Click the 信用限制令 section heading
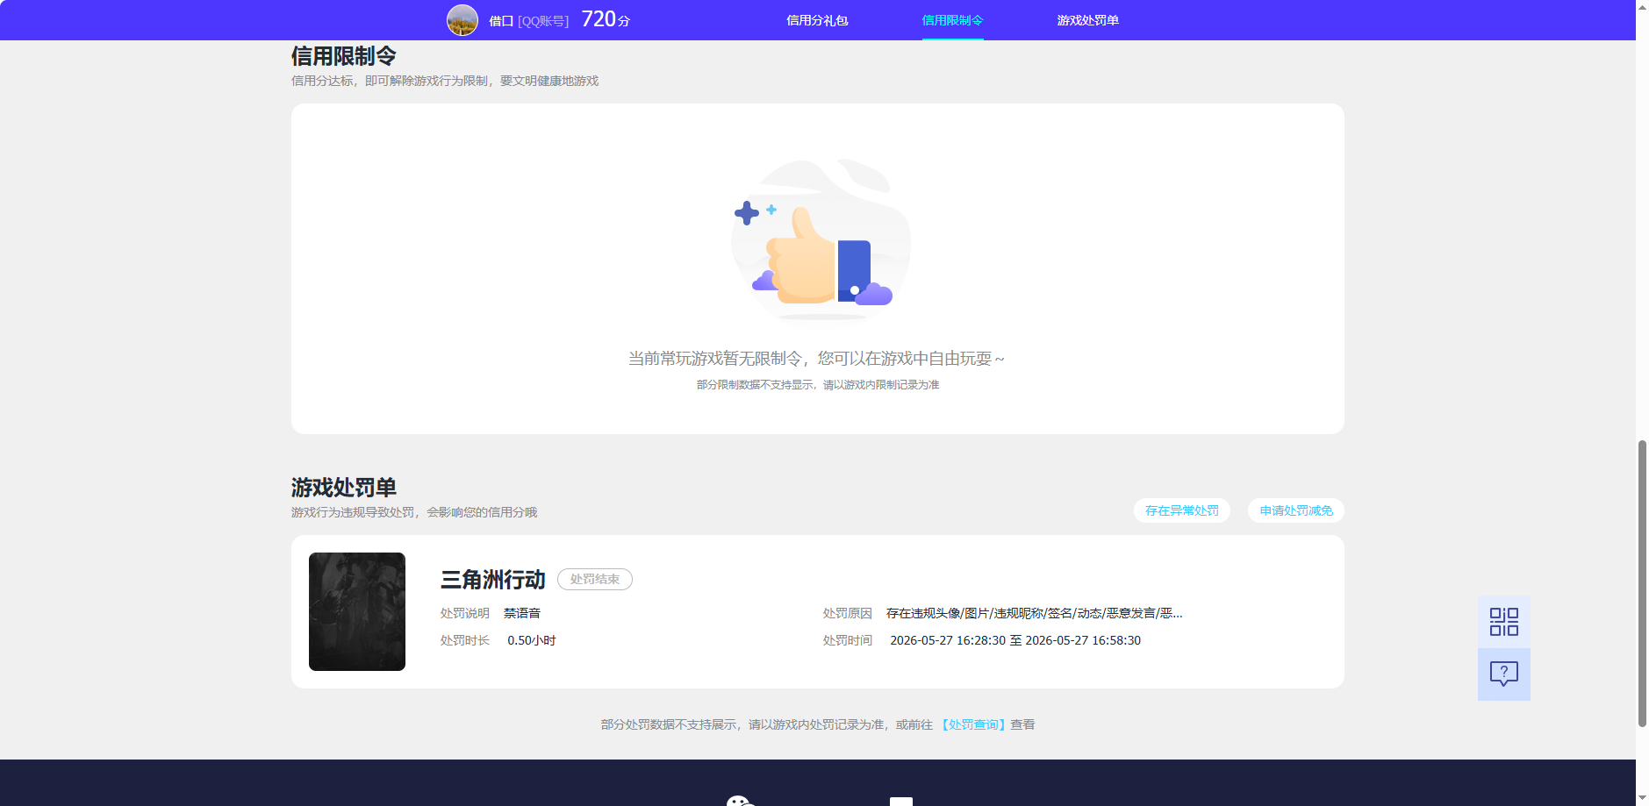The width and height of the screenshot is (1649, 806). coord(344,56)
